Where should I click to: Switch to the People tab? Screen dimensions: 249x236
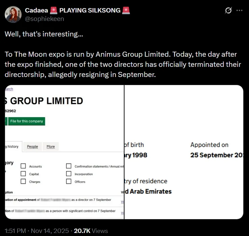pos(32,147)
